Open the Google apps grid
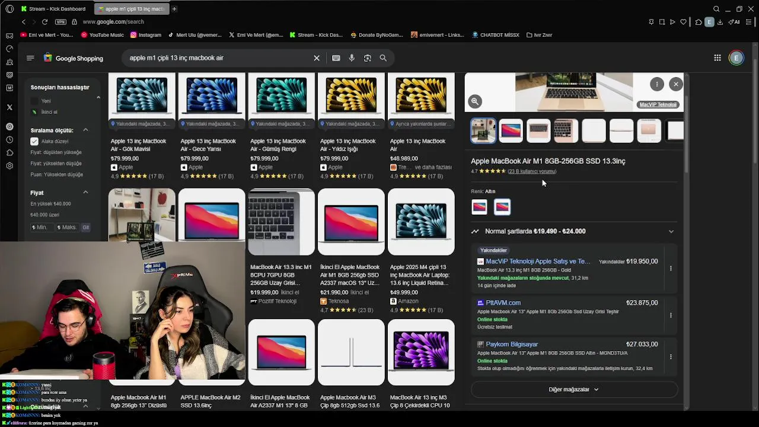Screen dimensions: 759x427 coord(717,58)
